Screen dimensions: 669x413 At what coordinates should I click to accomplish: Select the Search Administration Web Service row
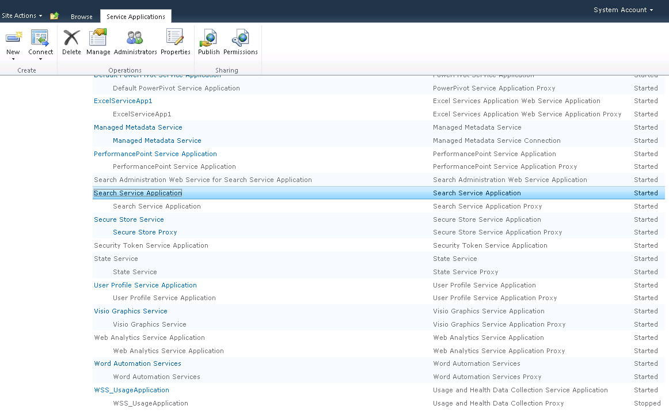pyautogui.click(x=379, y=180)
